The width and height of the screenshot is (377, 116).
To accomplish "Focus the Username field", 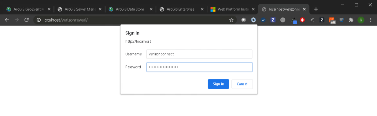I will click(x=199, y=54).
